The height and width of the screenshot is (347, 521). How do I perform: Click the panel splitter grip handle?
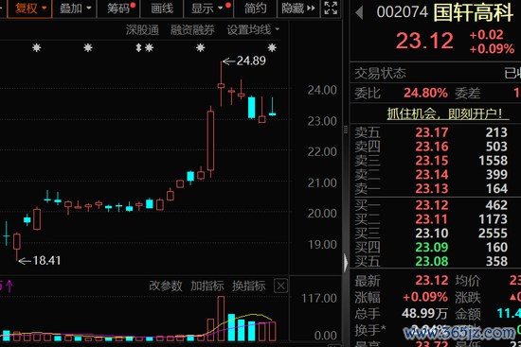(x=346, y=130)
